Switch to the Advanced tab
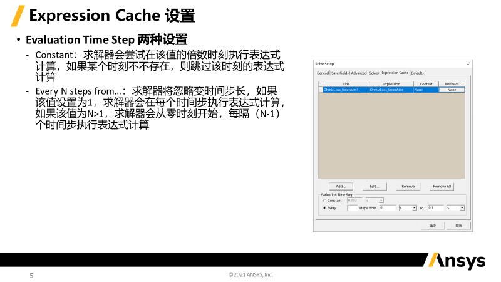 359,73
